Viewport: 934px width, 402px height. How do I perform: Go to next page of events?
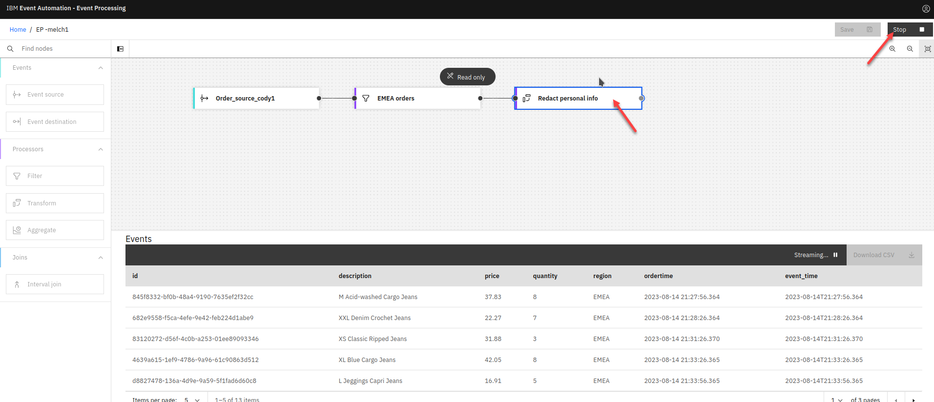(x=913, y=399)
